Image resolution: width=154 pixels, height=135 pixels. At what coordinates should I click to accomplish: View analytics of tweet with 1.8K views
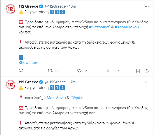click(109, 71)
